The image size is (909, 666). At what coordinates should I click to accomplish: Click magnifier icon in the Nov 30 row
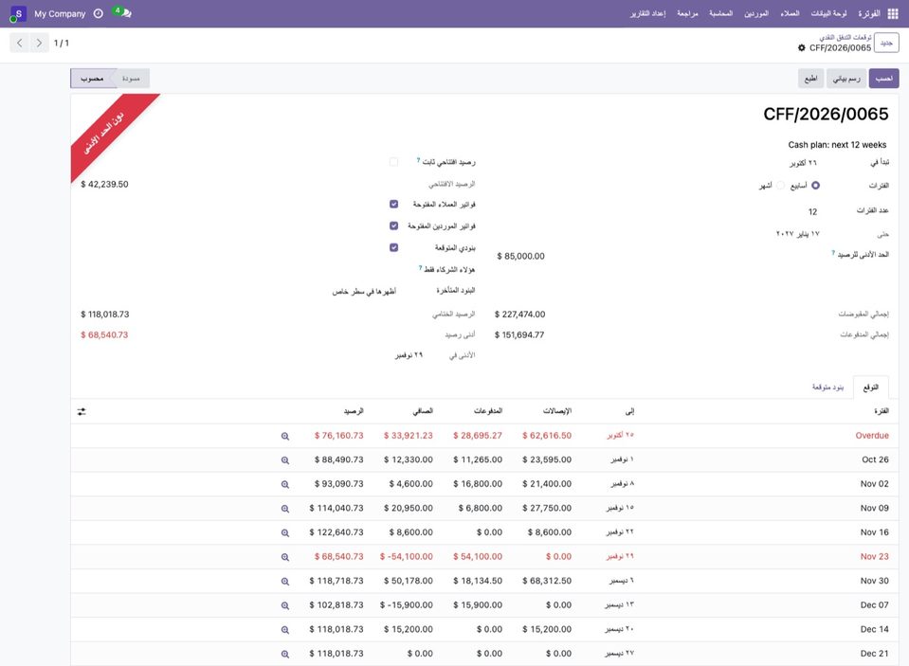click(284, 582)
